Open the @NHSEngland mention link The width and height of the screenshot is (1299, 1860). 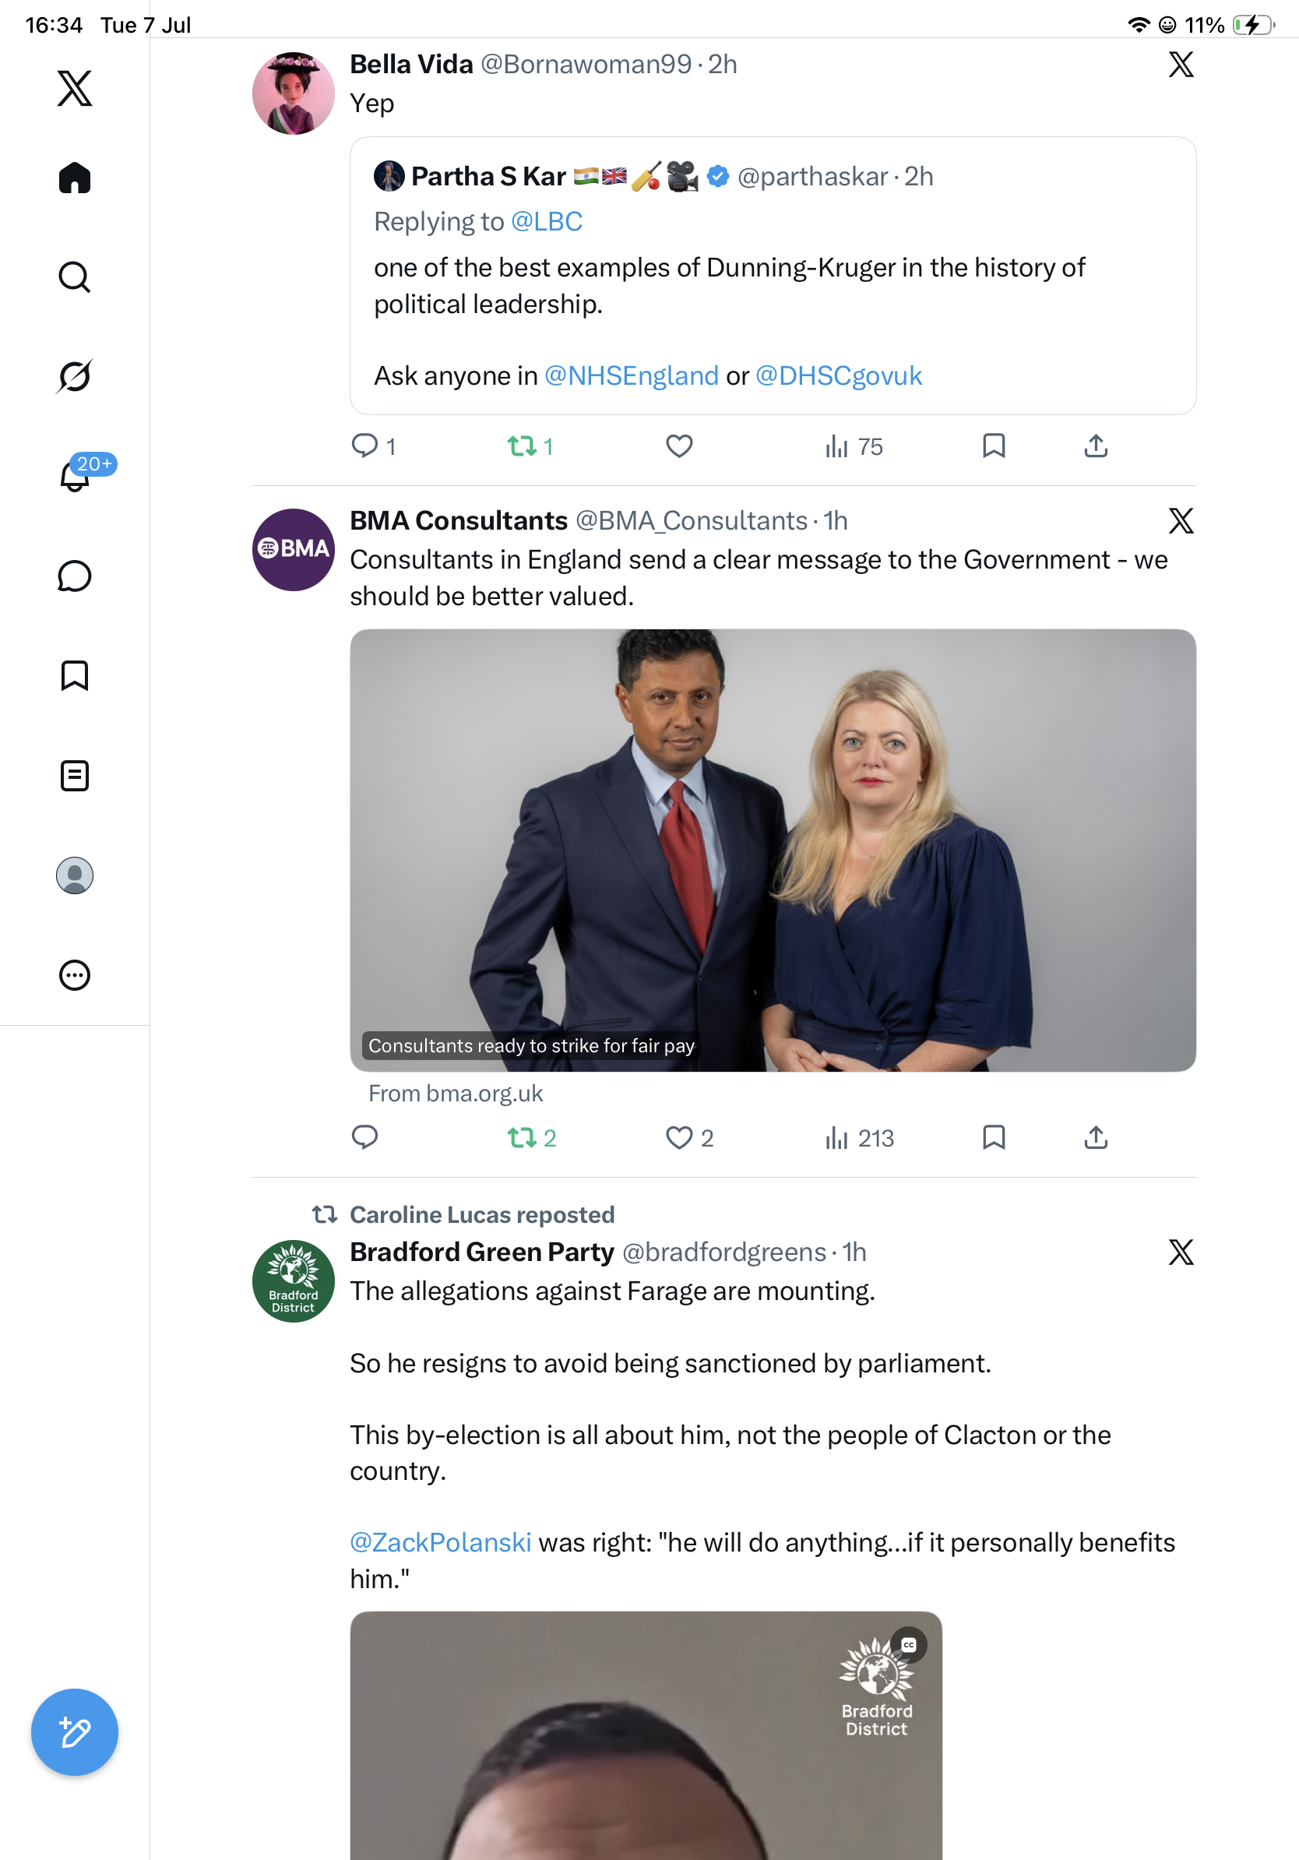click(631, 376)
